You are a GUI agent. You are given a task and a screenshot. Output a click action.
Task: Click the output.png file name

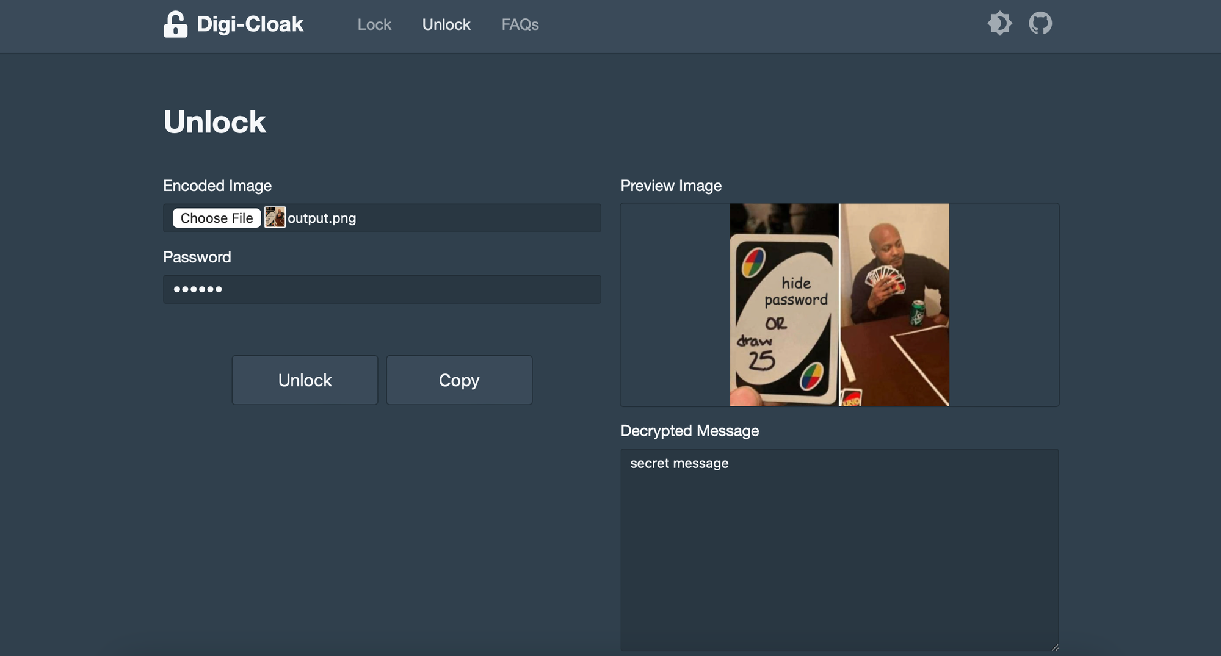322,218
